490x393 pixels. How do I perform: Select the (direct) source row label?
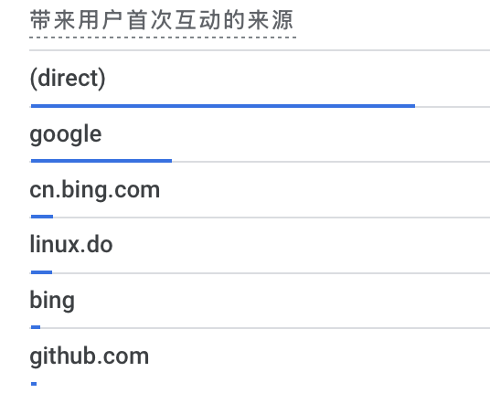(x=68, y=78)
